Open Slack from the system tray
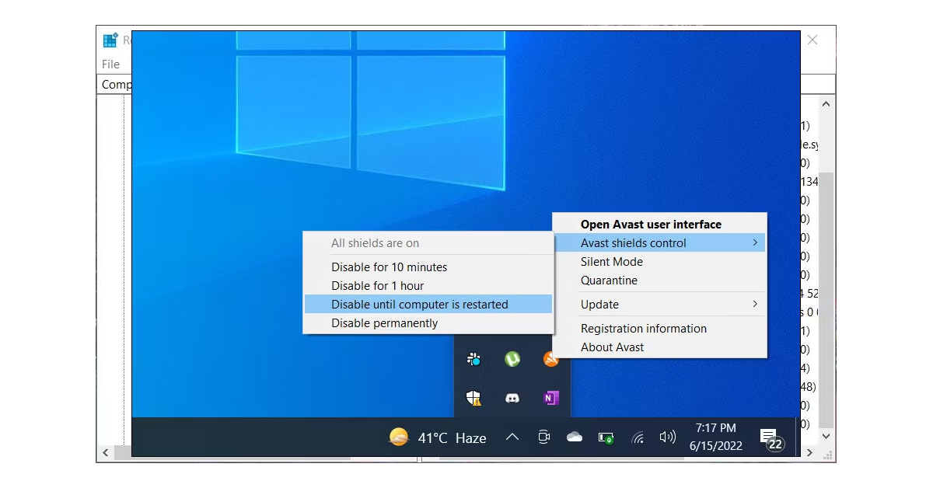Image resolution: width=933 pixels, height=488 pixels. click(474, 360)
